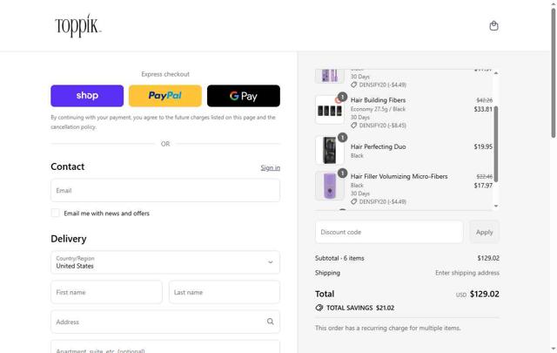The height and width of the screenshot is (353, 557).
Task: Click Hair Filler Volumizing Micro-Fibers thumbnail
Action: point(330,186)
